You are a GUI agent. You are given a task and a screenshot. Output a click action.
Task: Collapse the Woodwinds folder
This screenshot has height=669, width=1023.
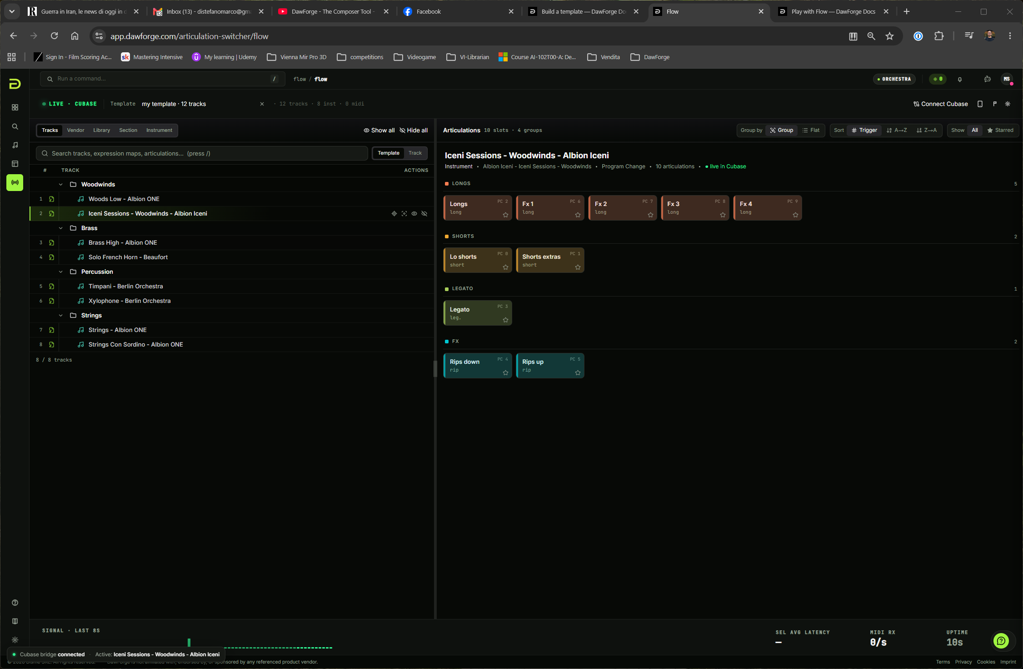(60, 185)
